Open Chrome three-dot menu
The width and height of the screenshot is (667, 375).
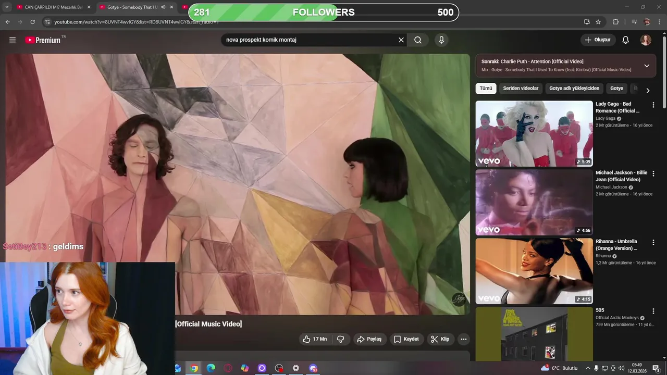[x=660, y=22]
